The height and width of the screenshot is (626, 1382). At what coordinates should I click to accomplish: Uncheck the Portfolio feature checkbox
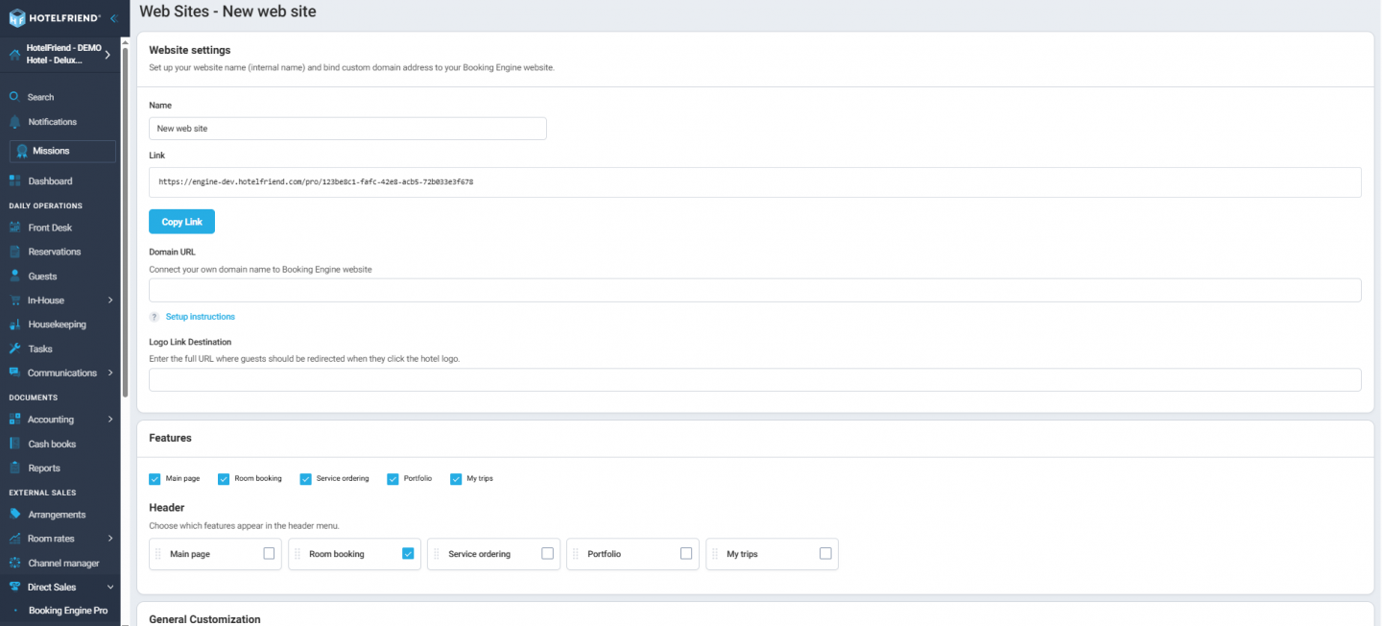pos(393,478)
